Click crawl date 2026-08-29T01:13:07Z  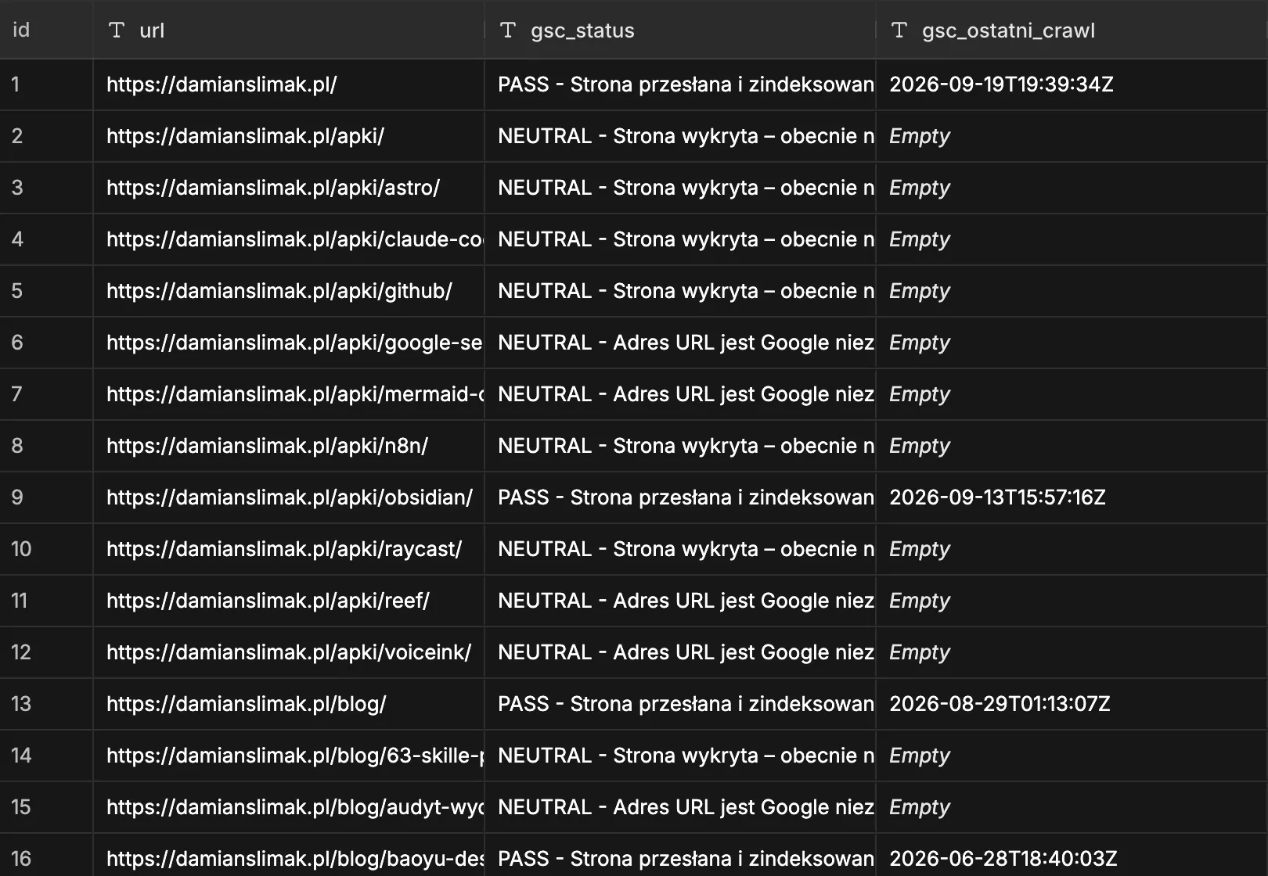point(1000,704)
